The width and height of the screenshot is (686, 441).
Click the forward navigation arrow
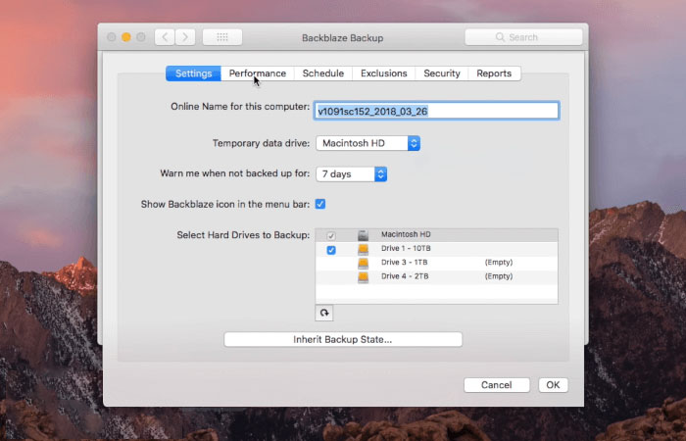tap(185, 37)
